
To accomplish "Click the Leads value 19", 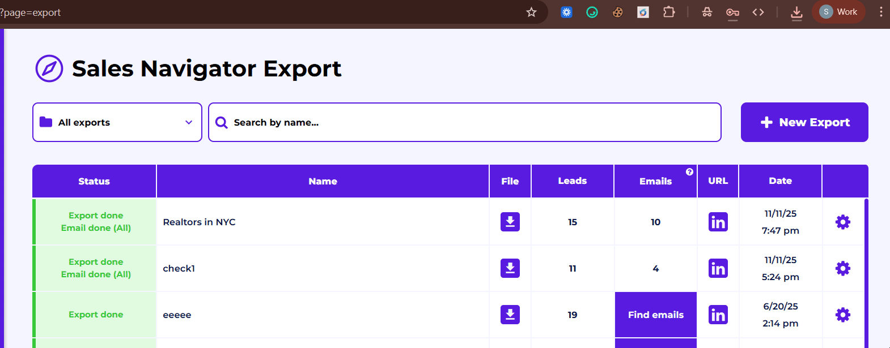I will tap(573, 315).
